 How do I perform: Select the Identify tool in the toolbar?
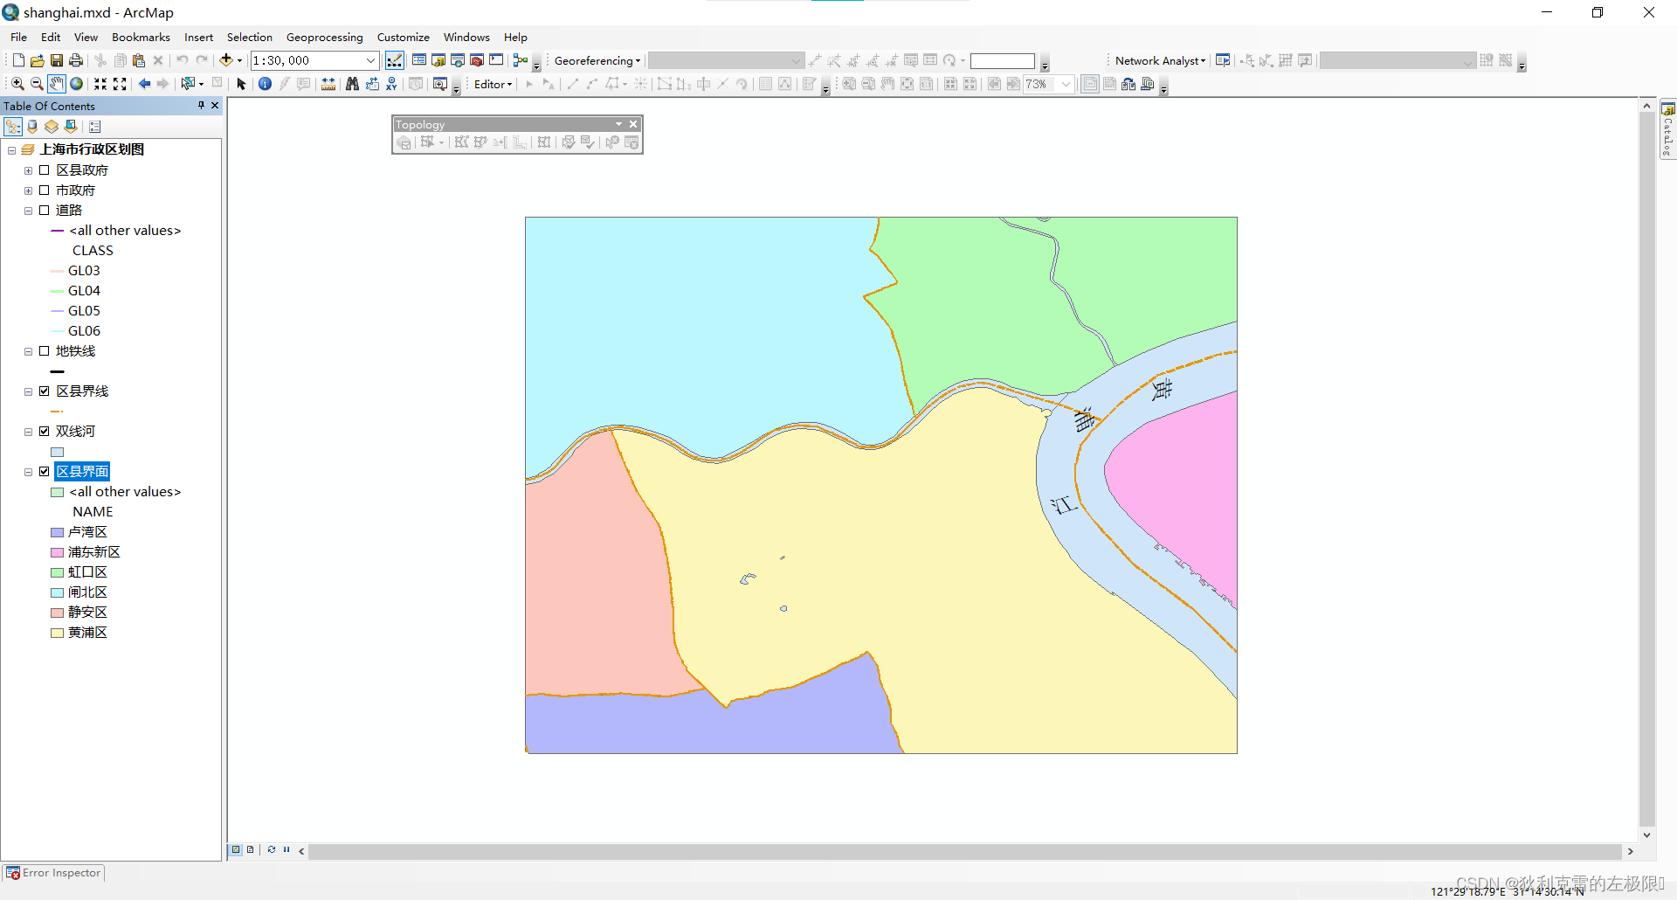(x=265, y=84)
